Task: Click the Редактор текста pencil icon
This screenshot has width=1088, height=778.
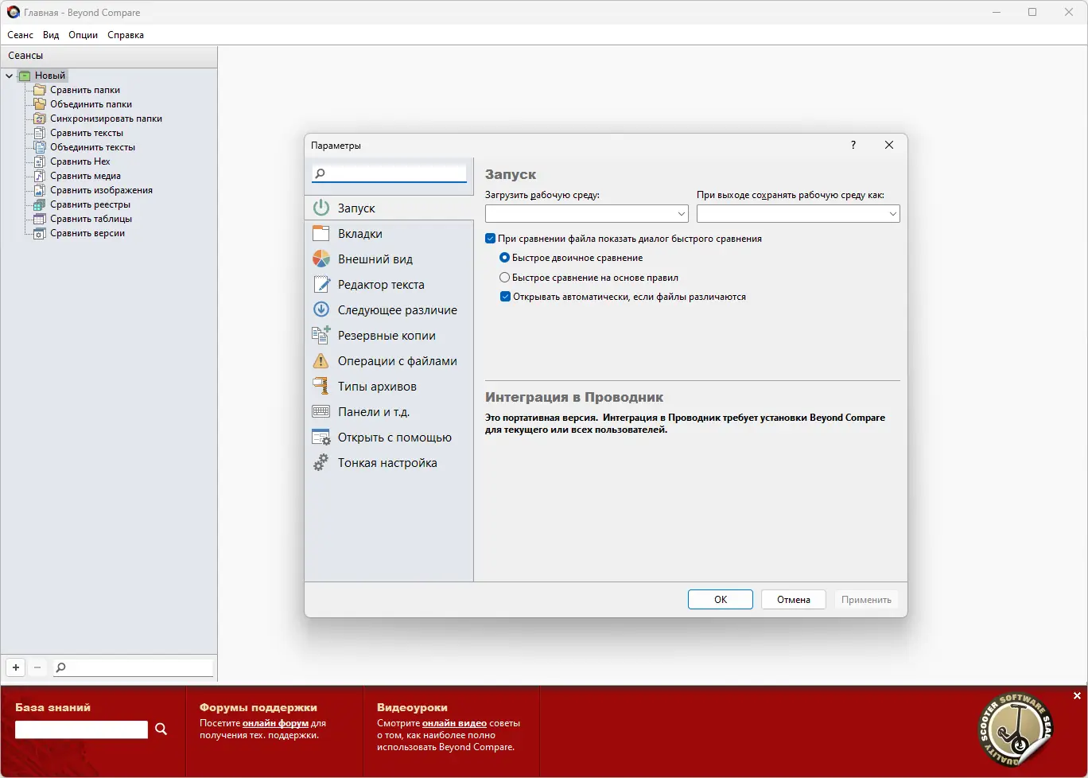Action: pyautogui.click(x=321, y=284)
